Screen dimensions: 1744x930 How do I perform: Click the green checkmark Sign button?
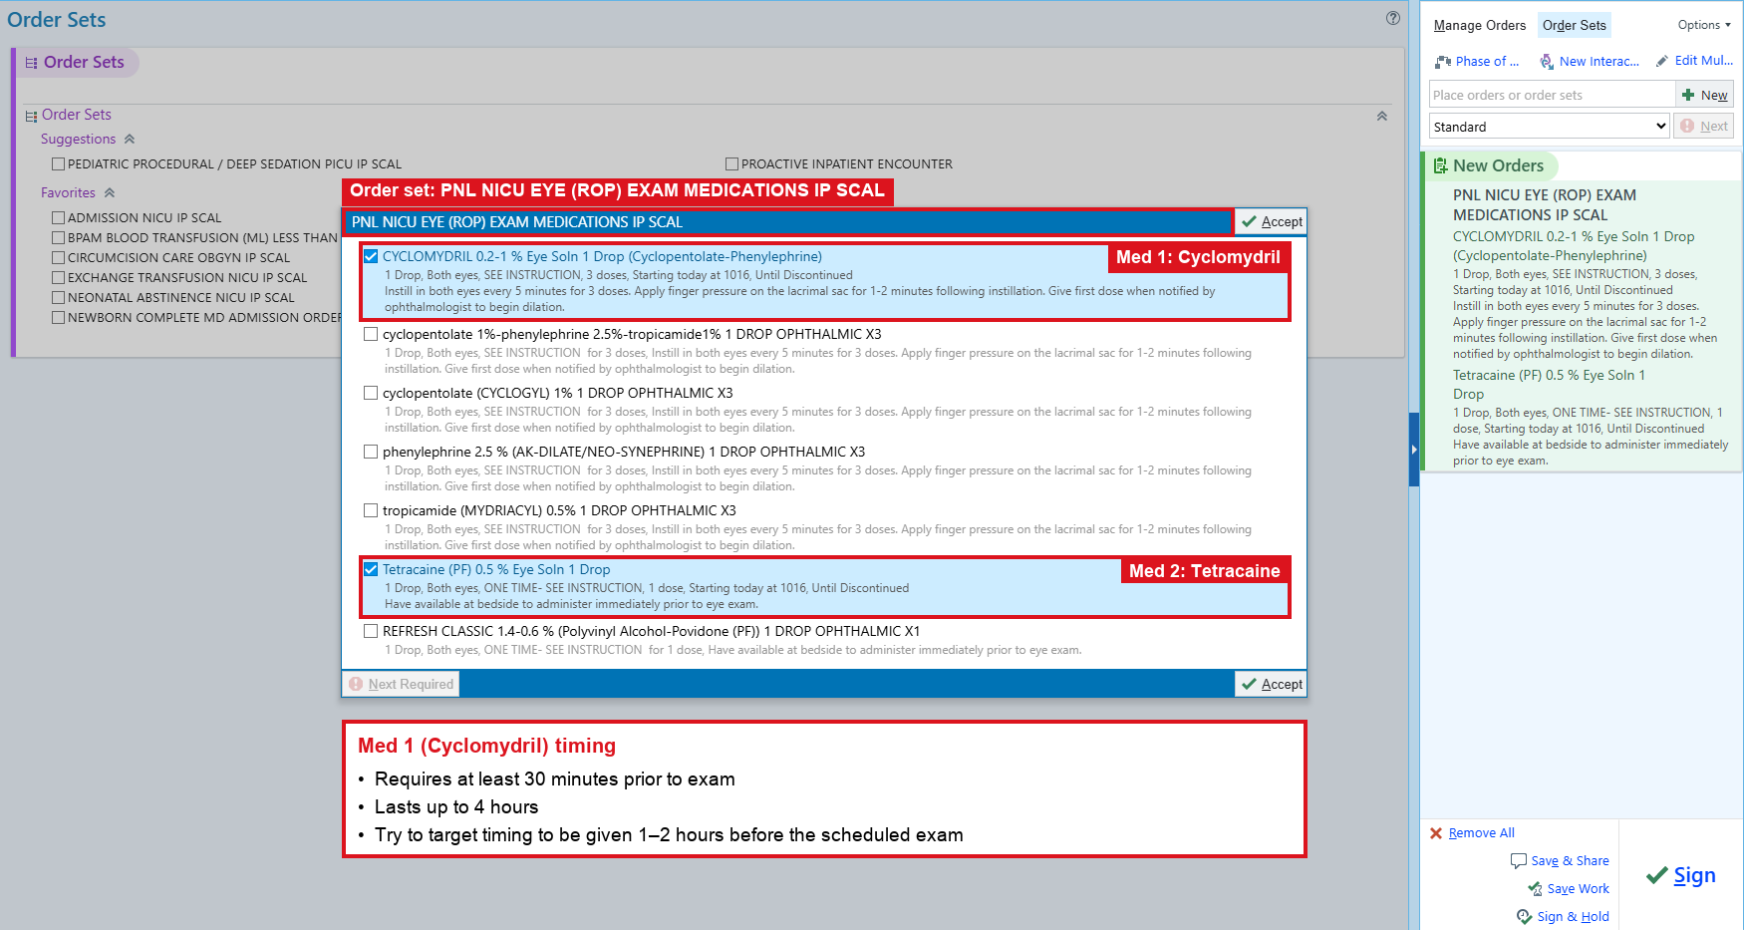point(1681,875)
